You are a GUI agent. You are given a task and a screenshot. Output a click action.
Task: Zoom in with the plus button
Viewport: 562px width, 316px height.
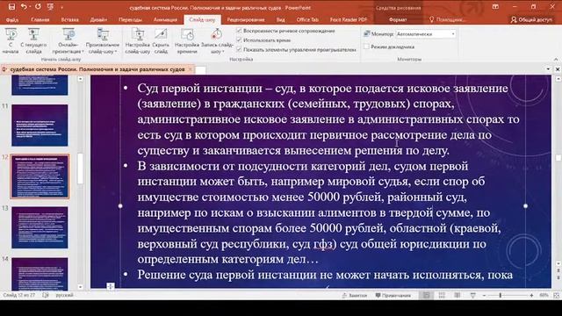(531, 295)
